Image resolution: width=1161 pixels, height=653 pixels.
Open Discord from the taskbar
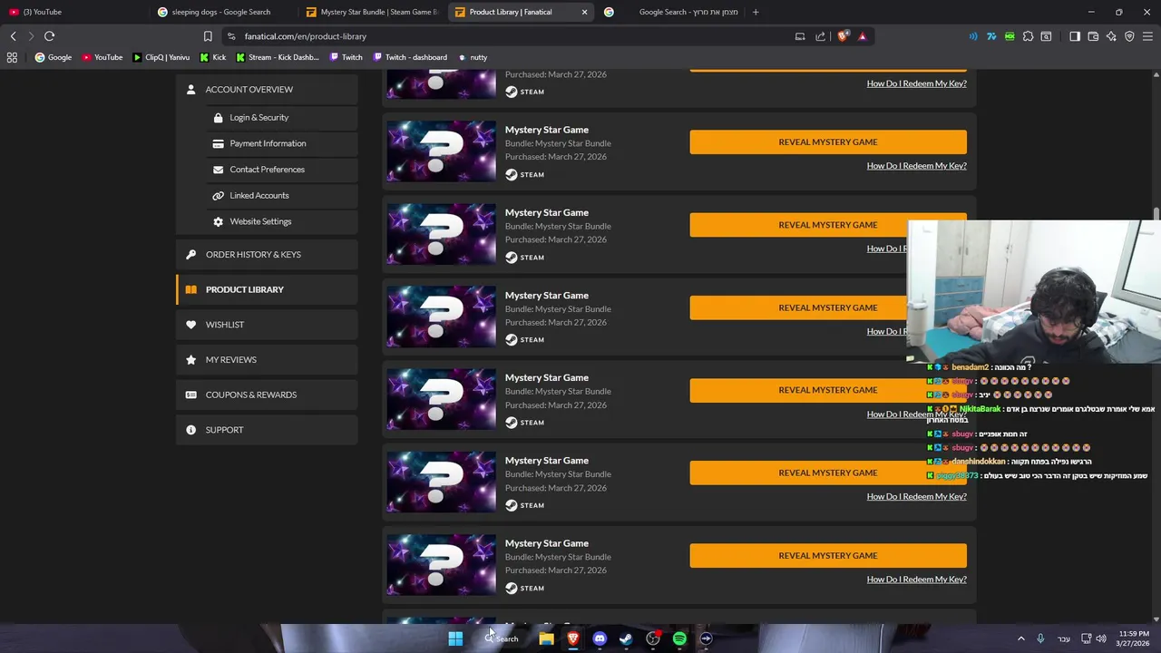(x=600, y=638)
